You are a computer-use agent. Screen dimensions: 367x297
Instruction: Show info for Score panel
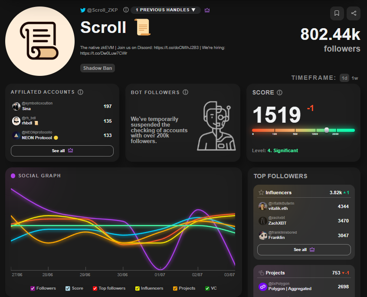point(279,92)
